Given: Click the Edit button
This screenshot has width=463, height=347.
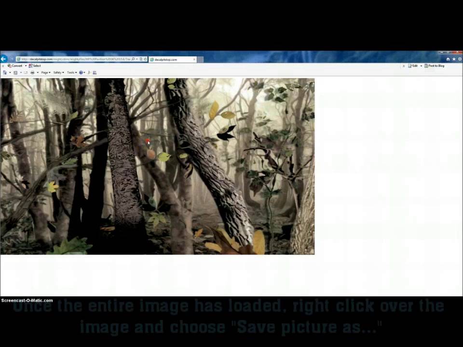Looking at the screenshot, I should (413, 66).
